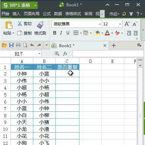Open the font name 微软雅黑 dropdown
Viewport: 145px width, 145px height.
point(100,24)
